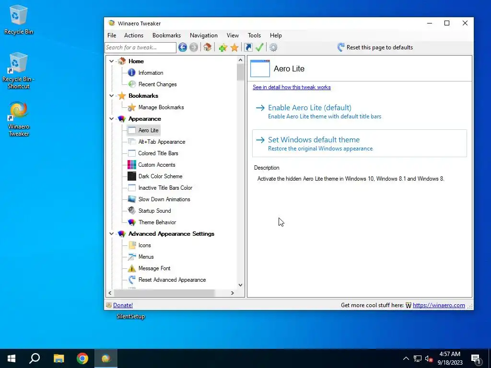Click the Theme Behavior icon
The height and width of the screenshot is (368, 491).
[132, 222]
